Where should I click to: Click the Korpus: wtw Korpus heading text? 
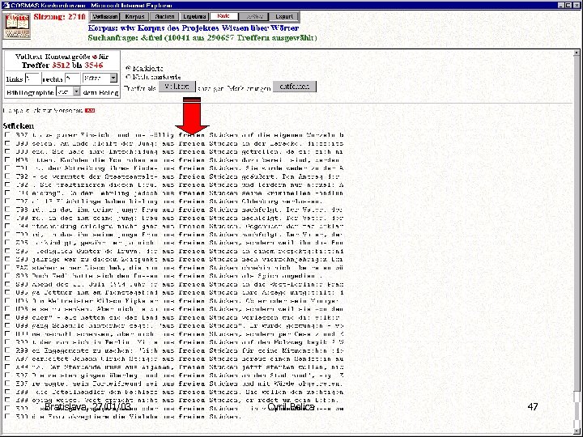click(x=193, y=28)
